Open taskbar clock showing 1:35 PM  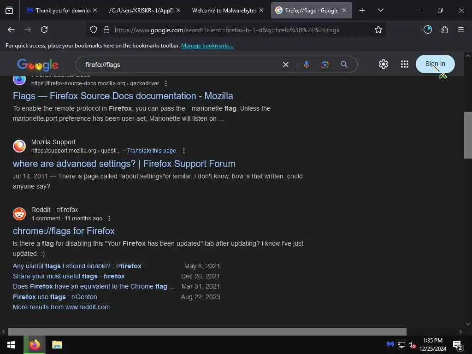(433, 345)
